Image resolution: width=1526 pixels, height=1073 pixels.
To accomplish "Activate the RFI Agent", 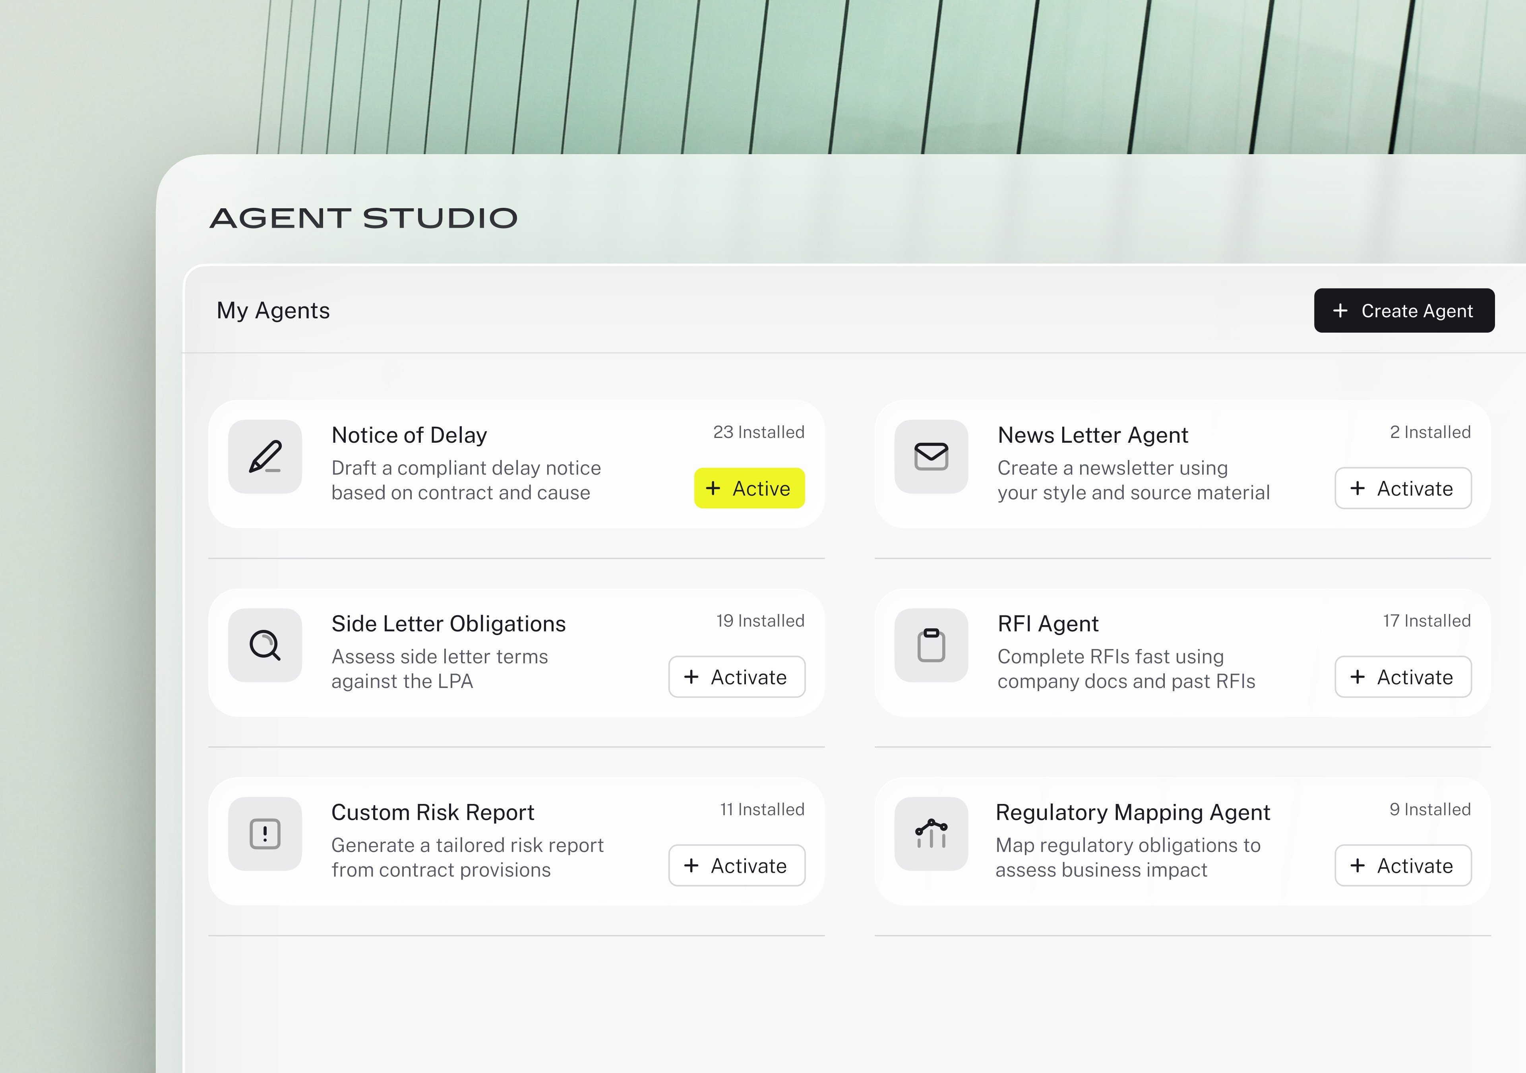I will pyautogui.click(x=1402, y=677).
